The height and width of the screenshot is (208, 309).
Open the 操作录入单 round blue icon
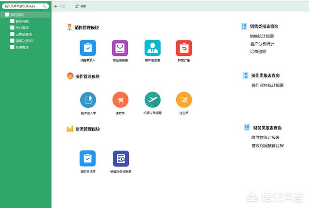88,100
